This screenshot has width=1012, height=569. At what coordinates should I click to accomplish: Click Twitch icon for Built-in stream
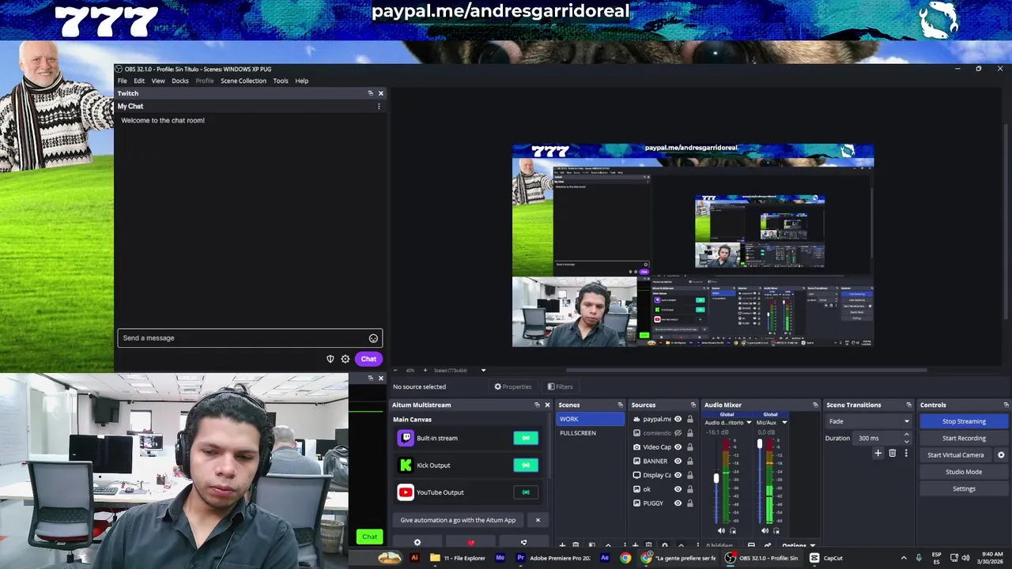[x=406, y=438]
